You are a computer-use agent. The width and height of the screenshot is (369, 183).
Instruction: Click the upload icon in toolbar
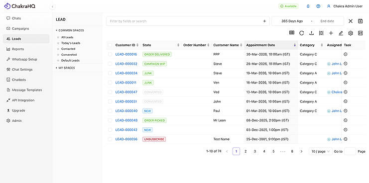coord(311,33)
